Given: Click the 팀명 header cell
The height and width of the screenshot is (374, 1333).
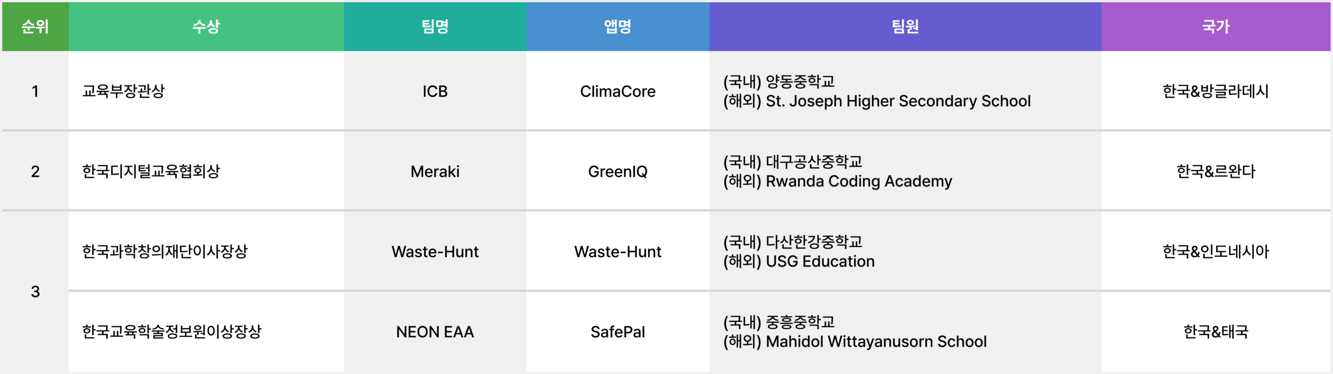Looking at the screenshot, I should point(435,27).
